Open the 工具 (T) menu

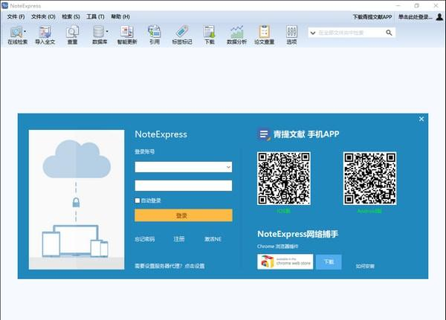pyautogui.click(x=95, y=17)
